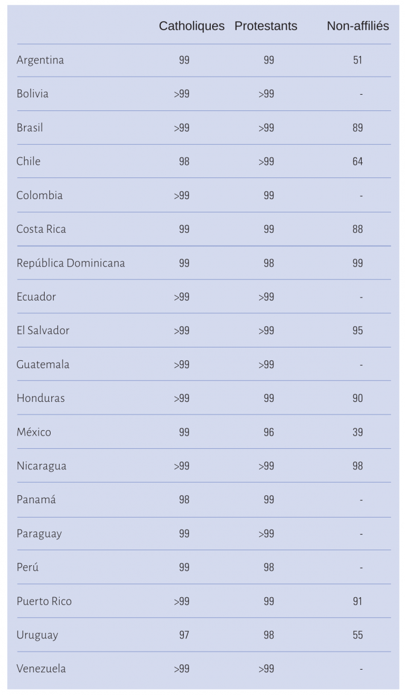Click the Catholiques column header
The image size is (405, 695).
pyautogui.click(x=192, y=26)
